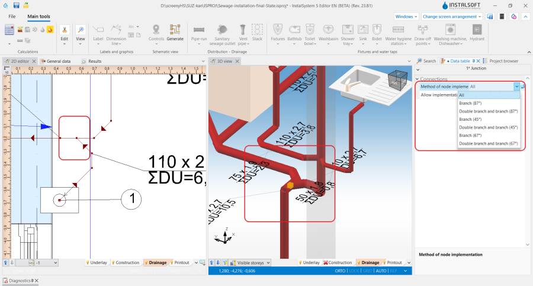The image size is (533, 286).
Task: Toggle REP mode in 3D view status bar
Action: click(x=393, y=271)
